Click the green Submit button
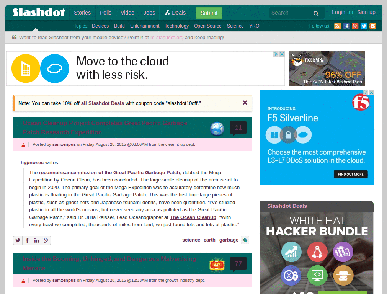392x294 pixels. click(209, 13)
